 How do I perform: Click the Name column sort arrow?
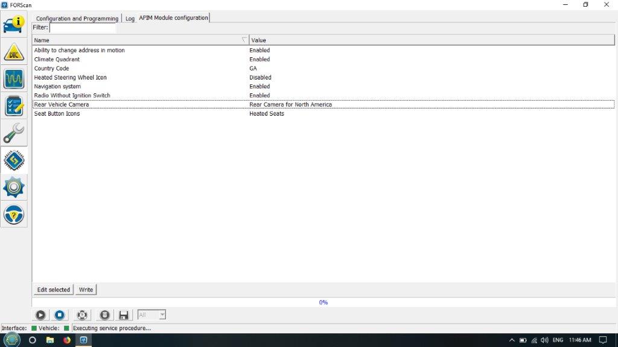244,40
